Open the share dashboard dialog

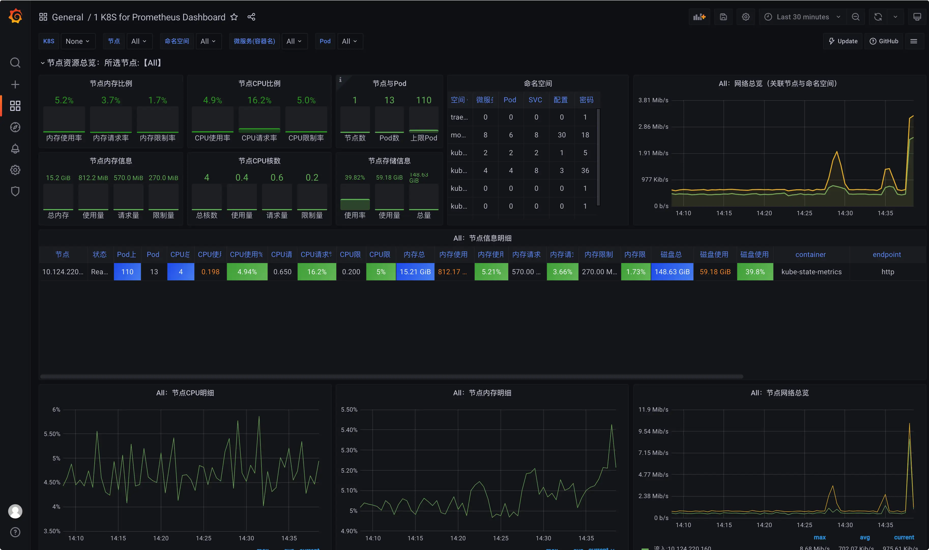(252, 17)
